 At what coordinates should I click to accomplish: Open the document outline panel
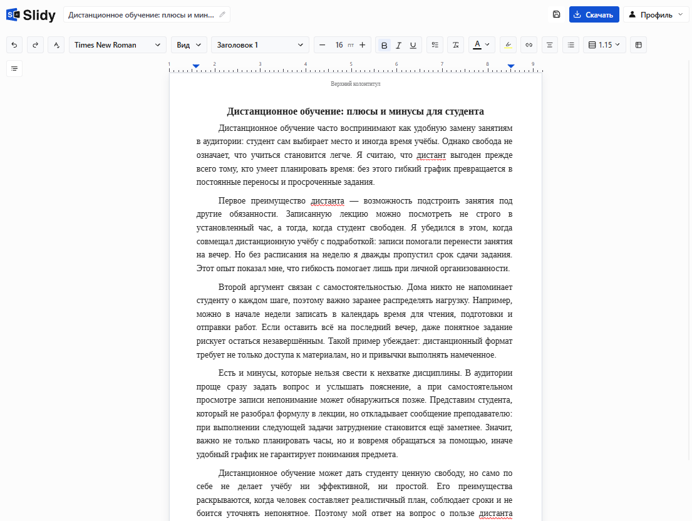point(14,69)
